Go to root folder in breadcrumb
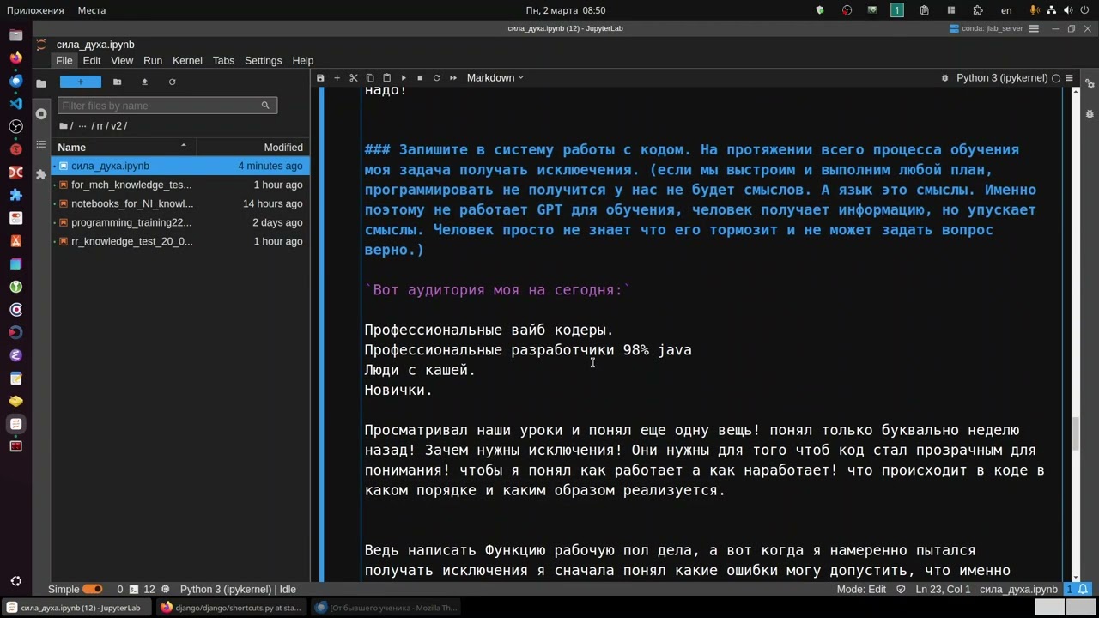The height and width of the screenshot is (618, 1099). pos(64,125)
